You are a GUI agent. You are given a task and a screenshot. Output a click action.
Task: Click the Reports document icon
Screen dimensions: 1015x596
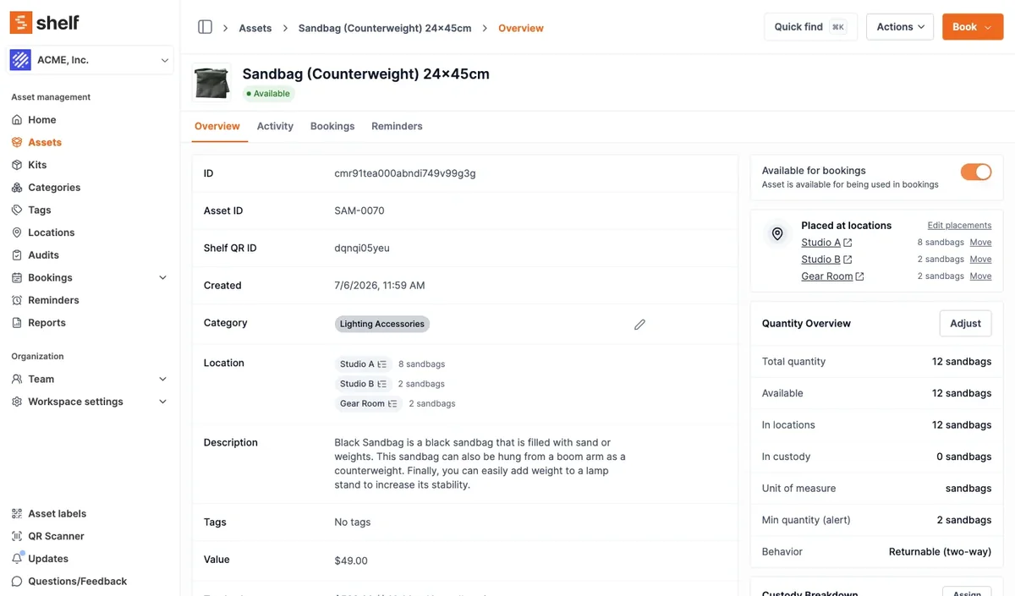[17, 323]
